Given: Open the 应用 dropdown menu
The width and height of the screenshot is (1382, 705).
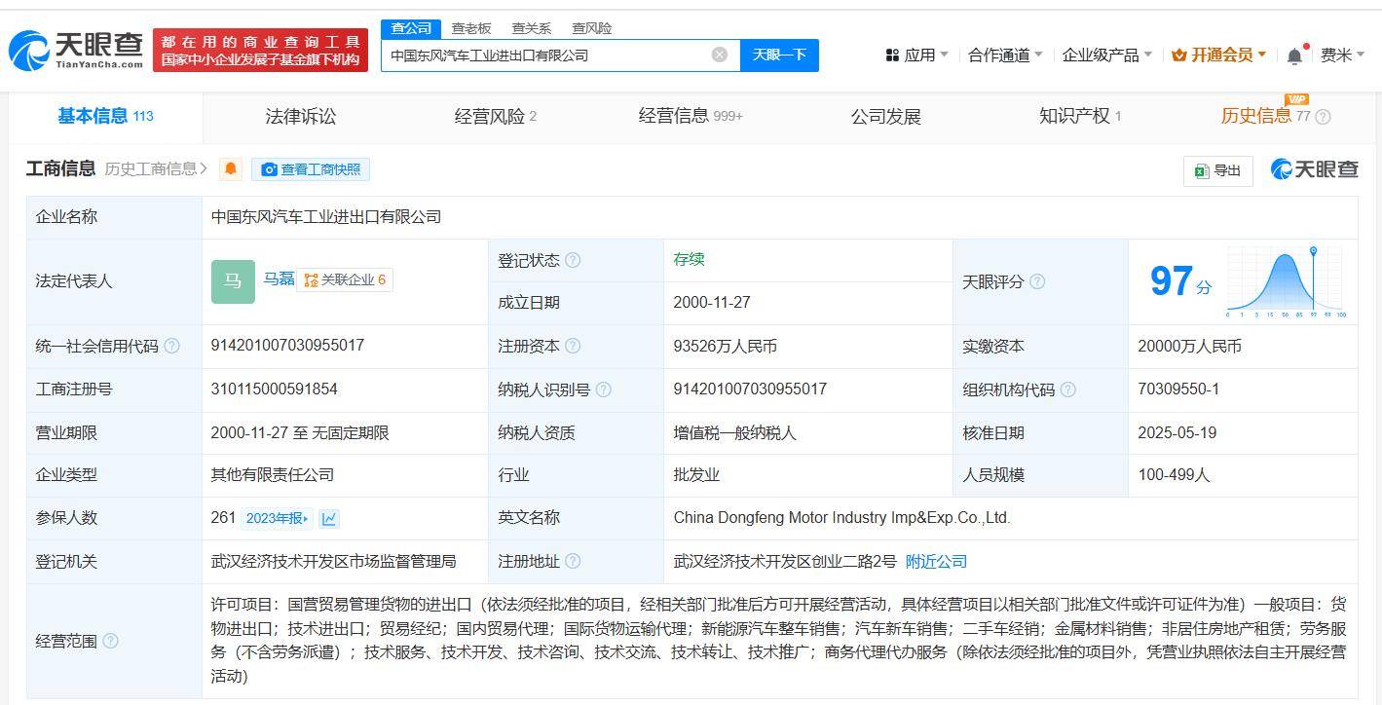Looking at the screenshot, I should pos(916,56).
